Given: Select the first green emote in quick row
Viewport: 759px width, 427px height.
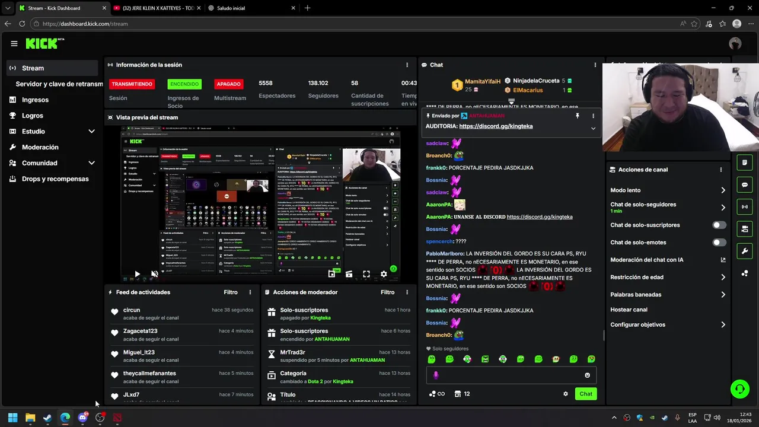Looking at the screenshot, I should (x=432, y=359).
